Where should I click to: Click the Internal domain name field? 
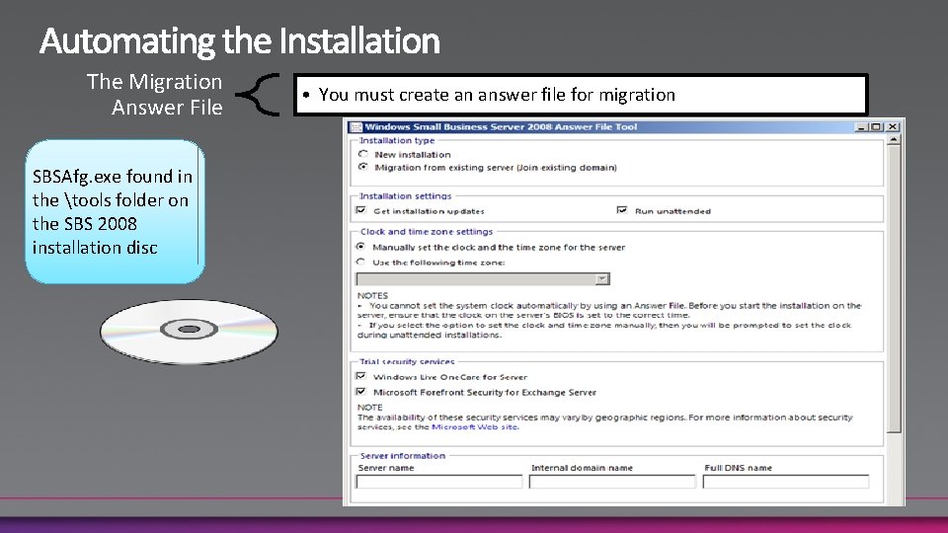[x=612, y=482]
